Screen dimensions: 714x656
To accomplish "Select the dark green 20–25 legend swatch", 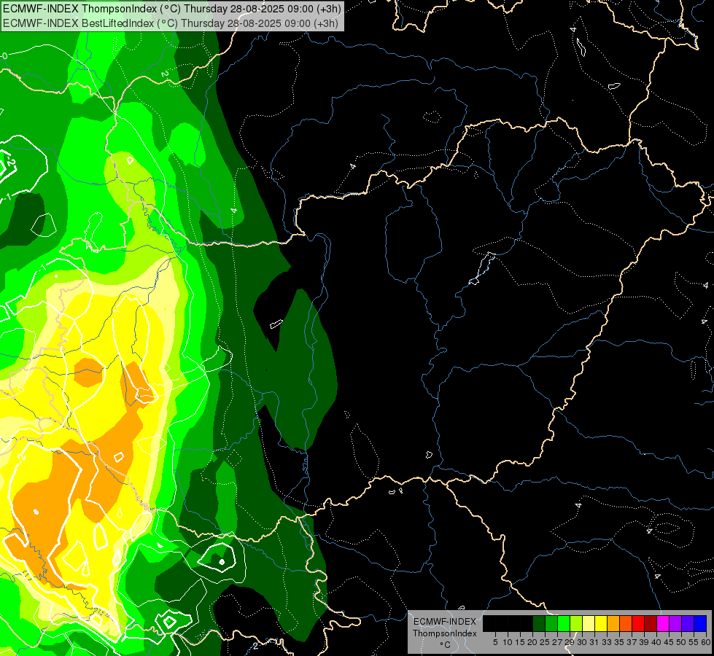I will [x=539, y=623].
